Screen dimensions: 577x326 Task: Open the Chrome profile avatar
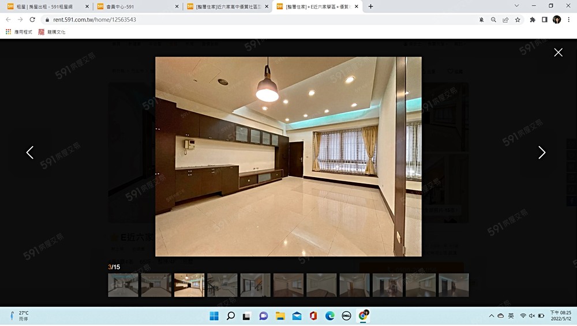click(x=557, y=20)
